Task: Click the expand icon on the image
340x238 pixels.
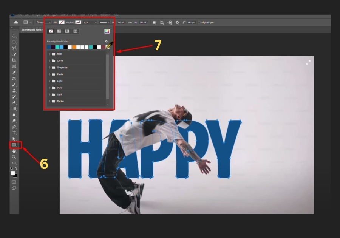Action: [308, 63]
